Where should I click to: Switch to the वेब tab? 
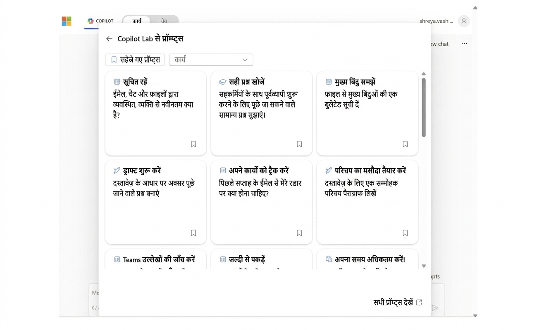(x=164, y=21)
